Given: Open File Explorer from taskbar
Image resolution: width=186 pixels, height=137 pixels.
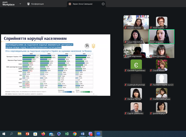Looking at the screenshot, I should 20,134.
